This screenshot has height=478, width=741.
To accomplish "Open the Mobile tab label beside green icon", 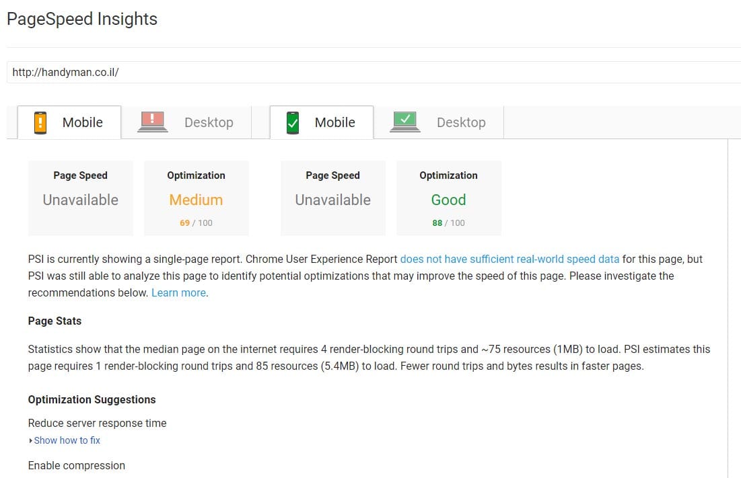I will pos(334,122).
